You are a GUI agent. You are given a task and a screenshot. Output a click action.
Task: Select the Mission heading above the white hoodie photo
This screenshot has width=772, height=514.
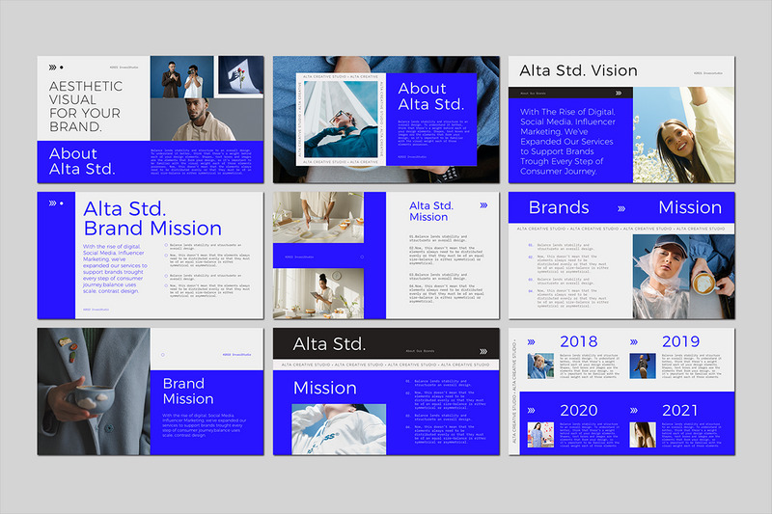click(325, 388)
